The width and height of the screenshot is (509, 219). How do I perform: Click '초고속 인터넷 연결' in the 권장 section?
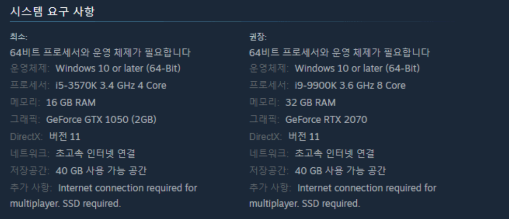point(335,153)
